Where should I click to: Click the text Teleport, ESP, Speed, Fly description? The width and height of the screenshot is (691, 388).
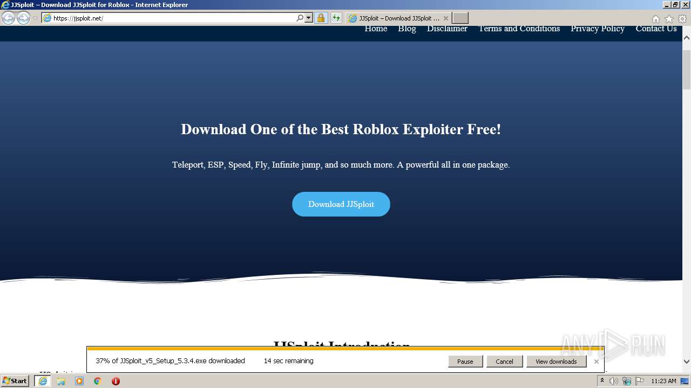[341, 165]
